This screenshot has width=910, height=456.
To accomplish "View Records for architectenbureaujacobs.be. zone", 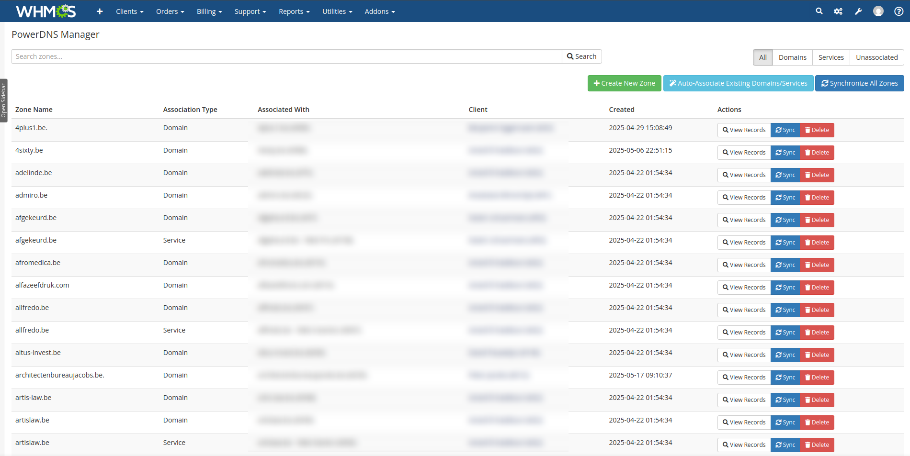I will tap(744, 378).
